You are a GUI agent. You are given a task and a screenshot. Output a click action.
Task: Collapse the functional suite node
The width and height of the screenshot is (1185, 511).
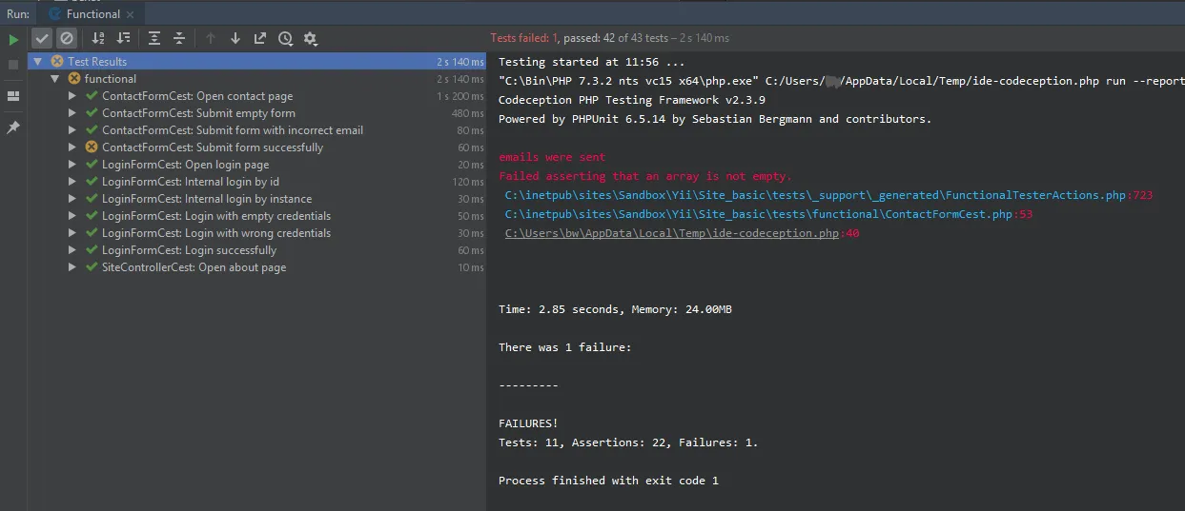pos(55,79)
